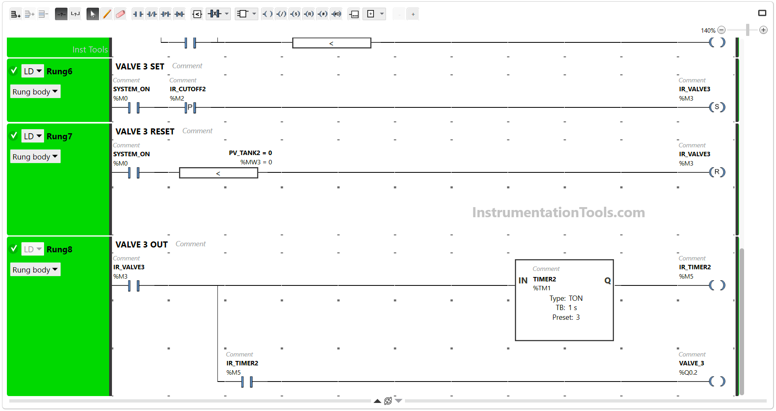Click the insert rung toolbar icon

(29, 14)
